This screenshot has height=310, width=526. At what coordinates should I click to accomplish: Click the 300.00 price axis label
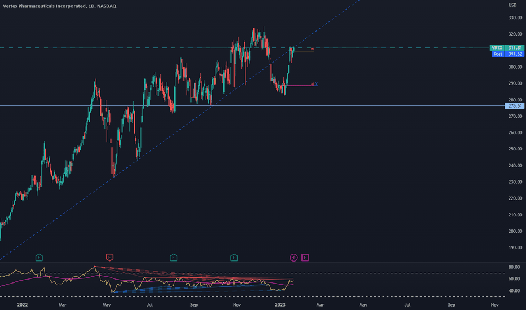515,67
